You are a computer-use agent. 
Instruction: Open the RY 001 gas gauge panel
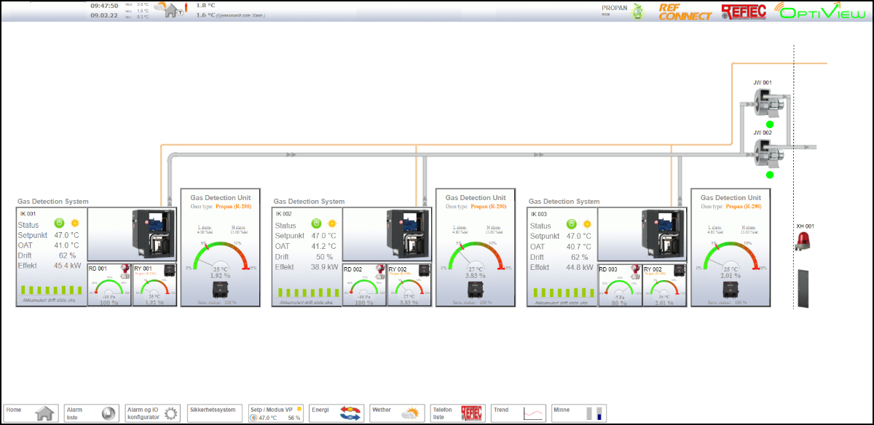(x=154, y=285)
